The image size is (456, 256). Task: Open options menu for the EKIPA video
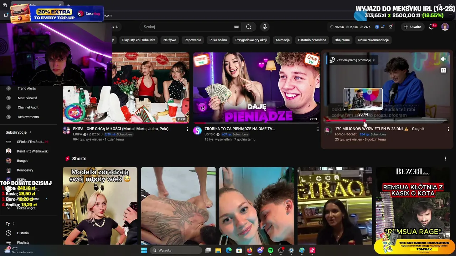tap(187, 129)
